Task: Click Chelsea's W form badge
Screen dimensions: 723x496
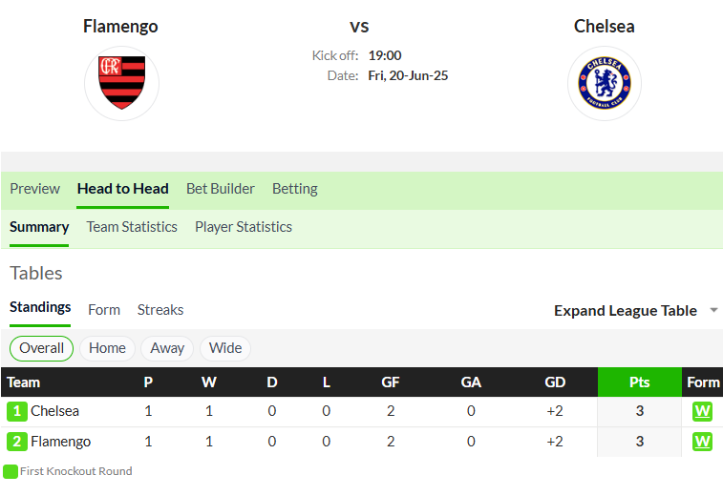Action: [x=702, y=411]
